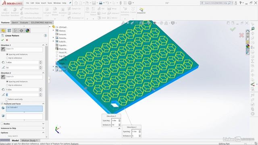Open the File menu

27,3
